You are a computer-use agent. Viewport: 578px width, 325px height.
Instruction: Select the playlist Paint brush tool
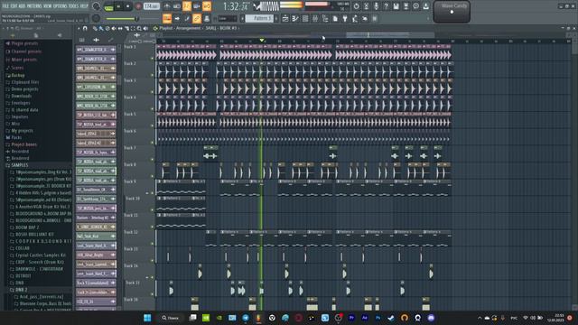click(101, 28)
